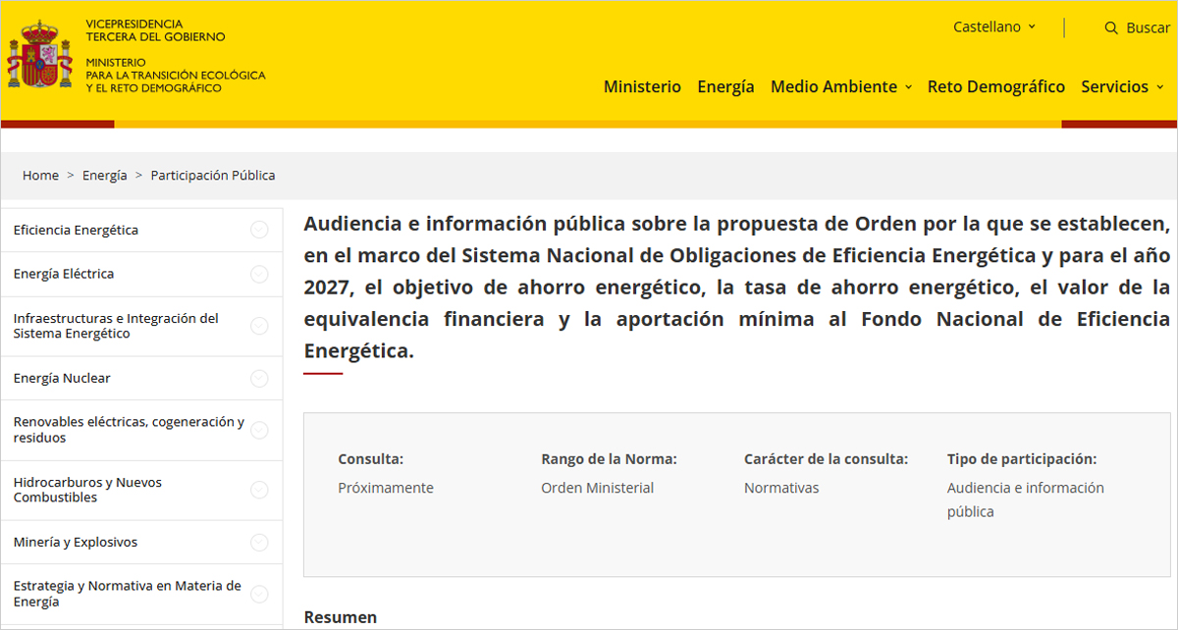The width and height of the screenshot is (1178, 630).
Task: Click the search magnifier icon
Action: (x=1111, y=27)
